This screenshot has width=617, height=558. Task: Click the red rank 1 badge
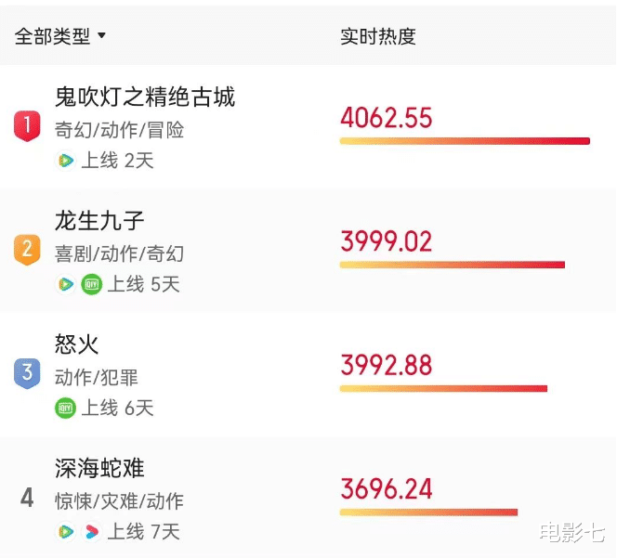click(x=27, y=126)
